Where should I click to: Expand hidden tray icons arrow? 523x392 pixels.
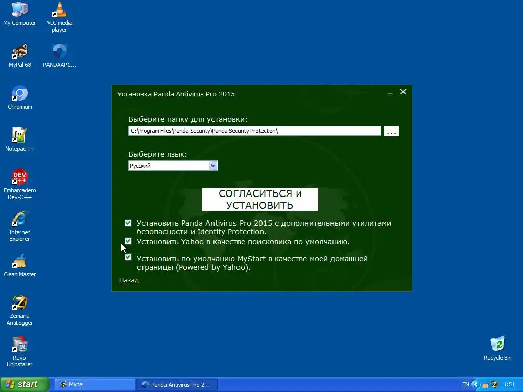(x=475, y=385)
